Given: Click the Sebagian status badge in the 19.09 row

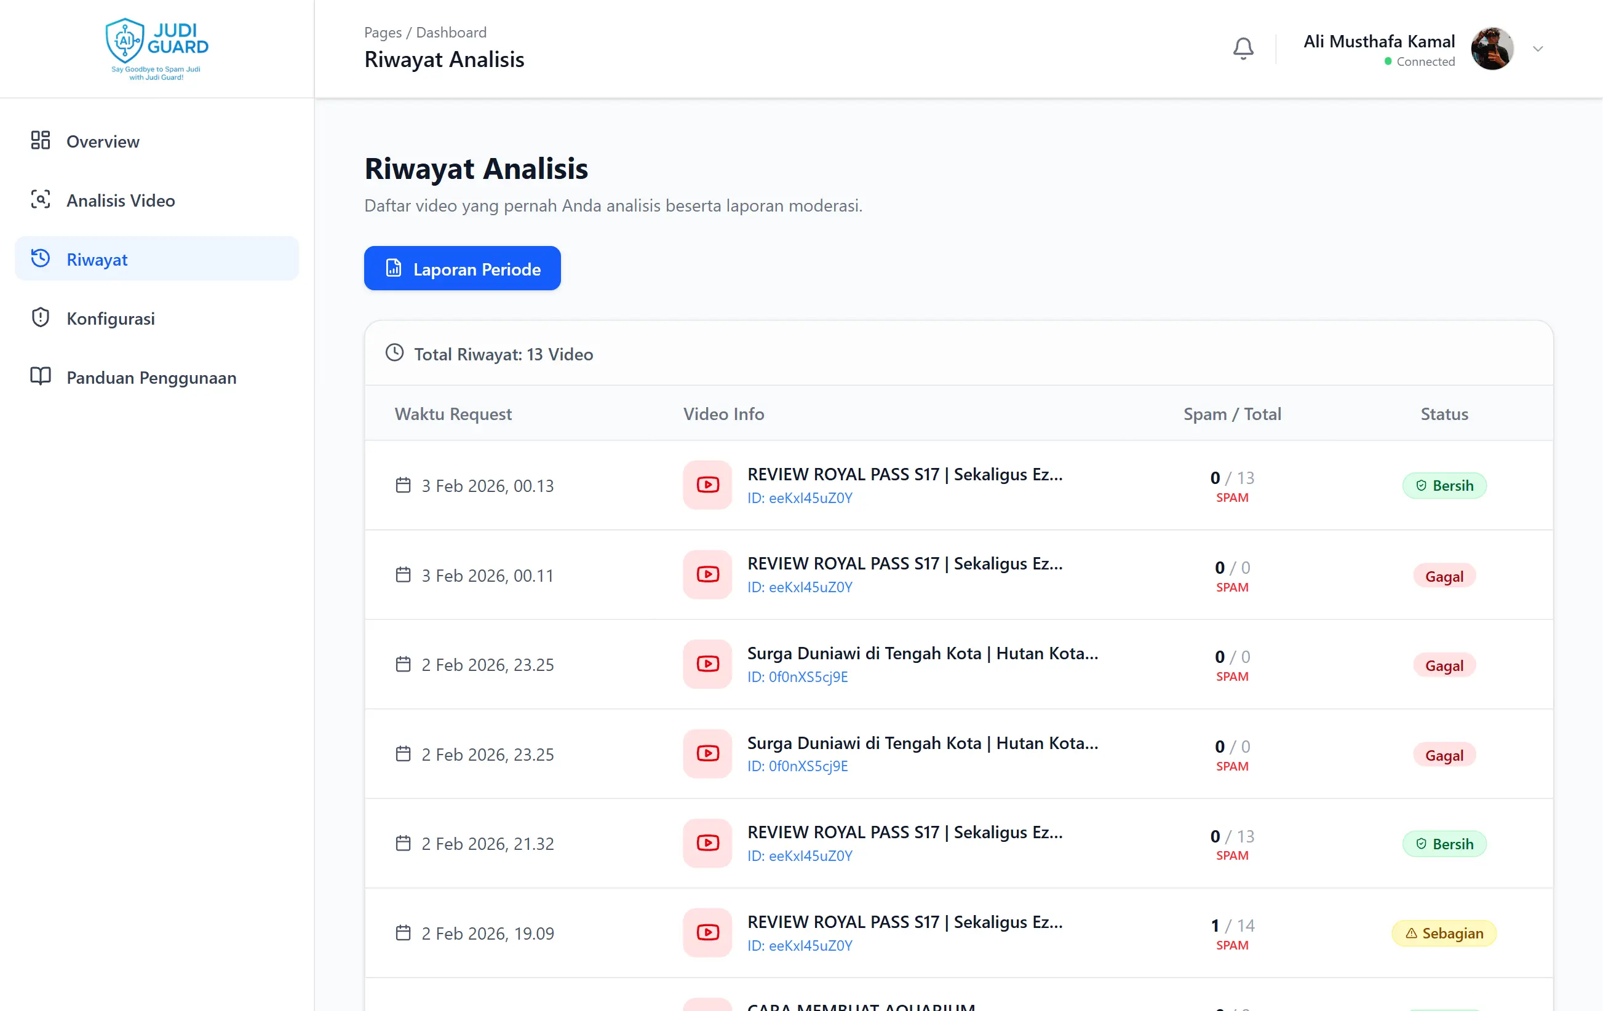Looking at the screenshot, I should tap(1444, 934).
